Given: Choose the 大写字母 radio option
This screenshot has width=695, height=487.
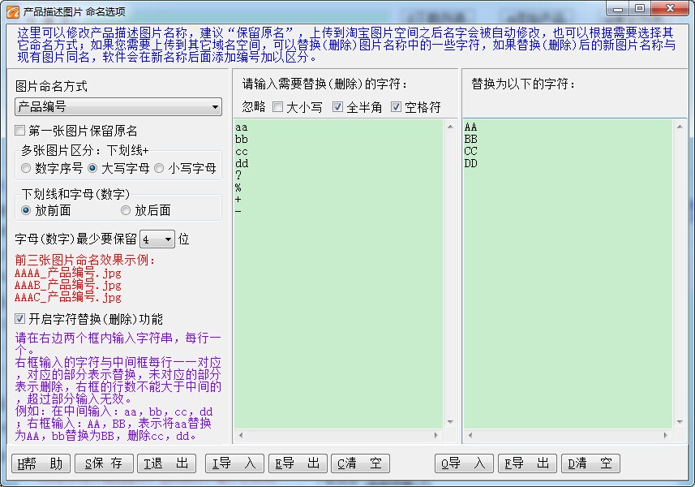Looking at the screenshot, I should coord(92,168).
